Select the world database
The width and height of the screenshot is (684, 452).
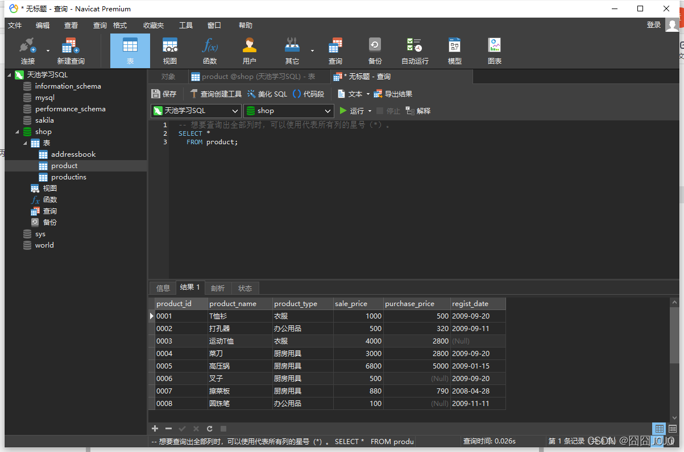click(x=44, y=245)
